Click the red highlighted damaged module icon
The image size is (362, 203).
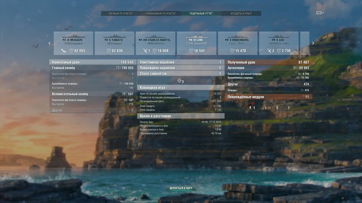pos(250,106)
